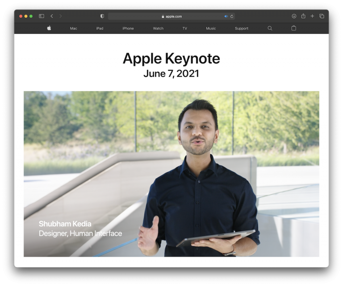Click the apple.com address bar
The width and height of the screenshot is (343, 286).
(x=171, y=16)
